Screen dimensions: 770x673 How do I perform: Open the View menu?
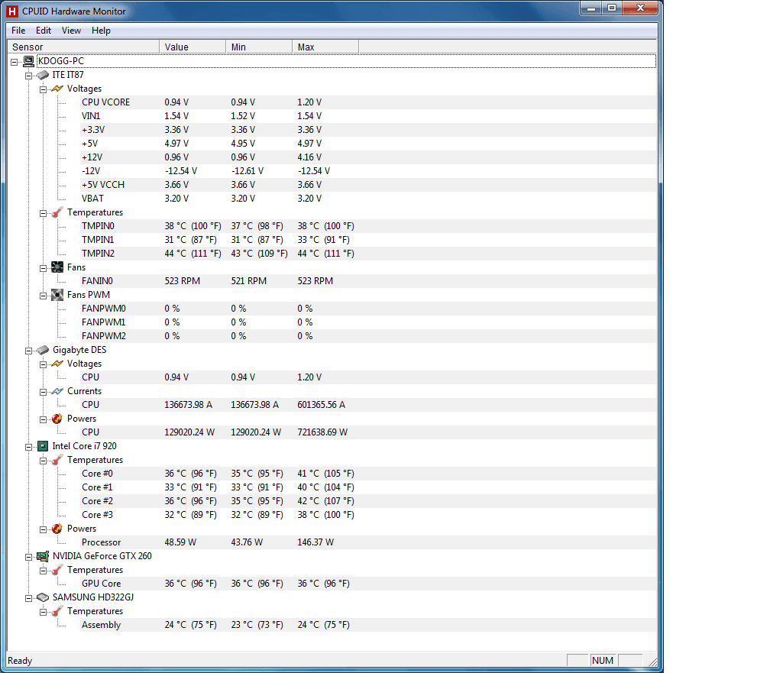tap(71, 31)
